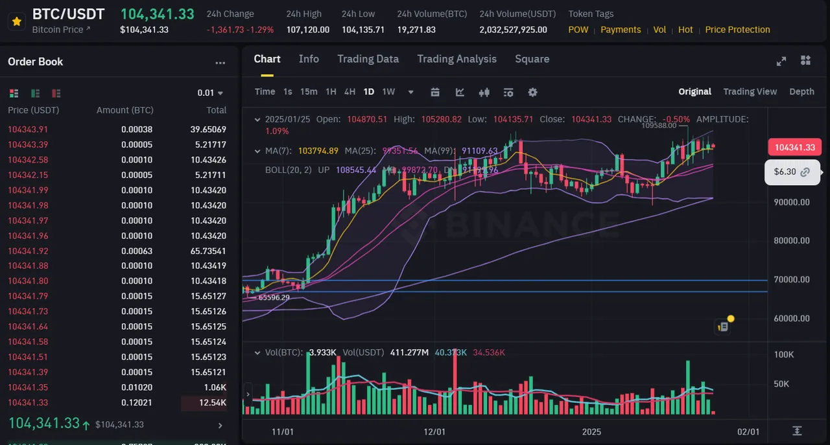The image size is (830, 445).
Task: Show only buy orders view icon
Action: pos(35,93)
